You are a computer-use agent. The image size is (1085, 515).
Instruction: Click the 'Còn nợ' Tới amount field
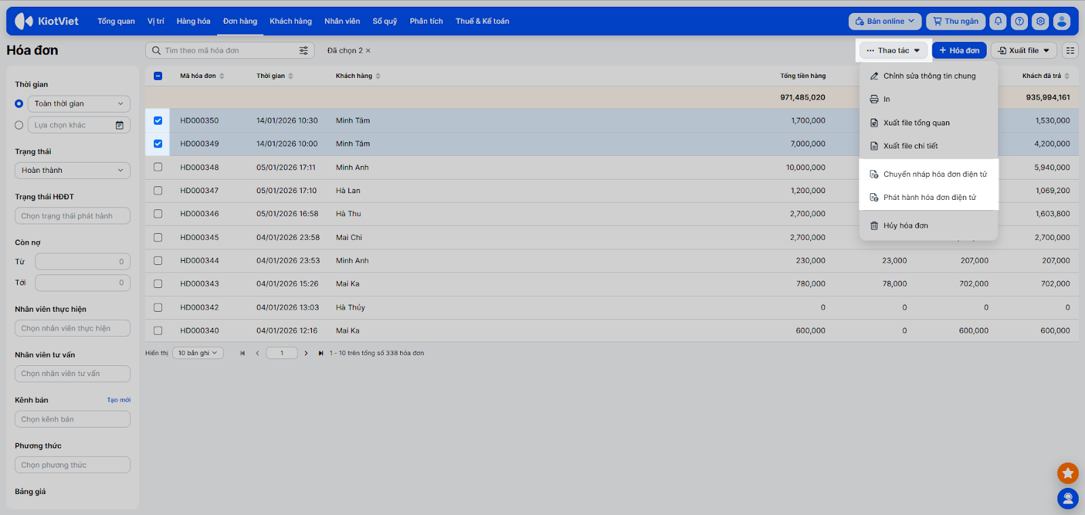click(x=83, y=283)
